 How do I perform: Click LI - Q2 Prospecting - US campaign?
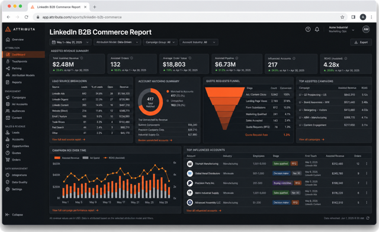[313, 94]
